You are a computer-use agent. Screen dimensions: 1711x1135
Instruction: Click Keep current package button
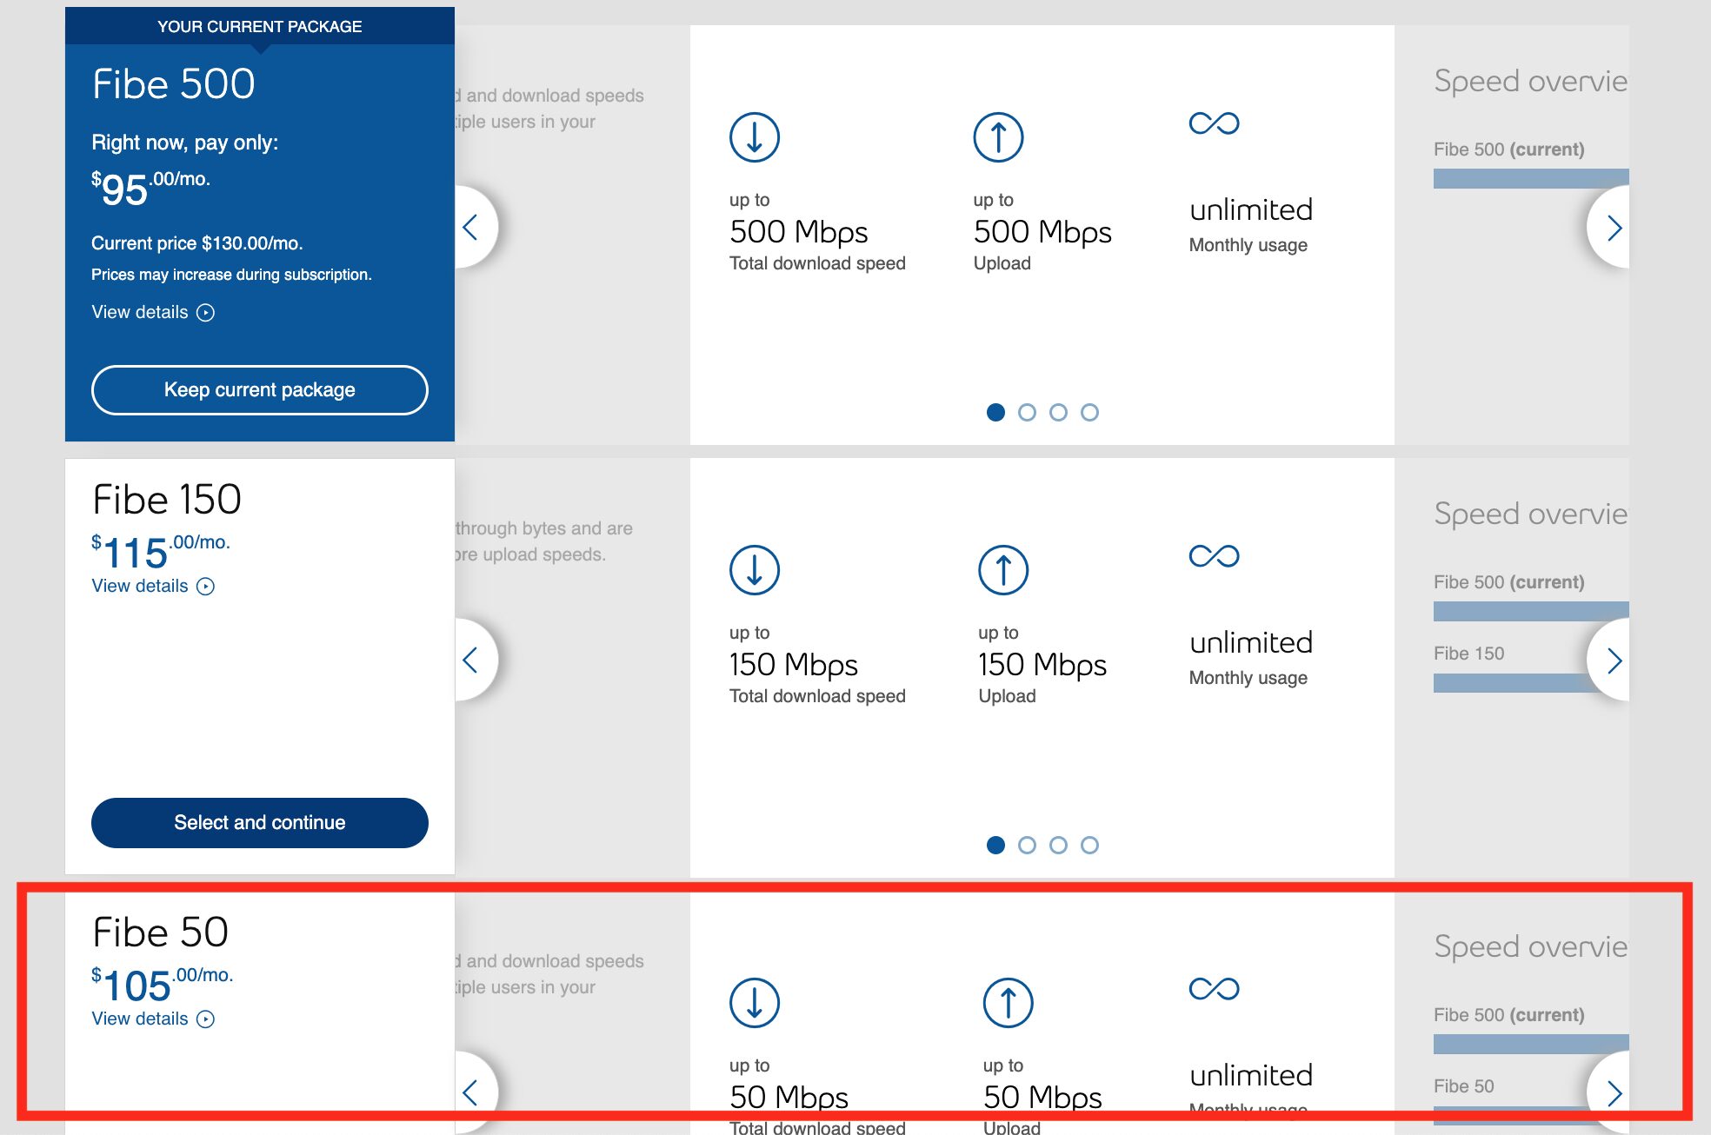point(258,390)
